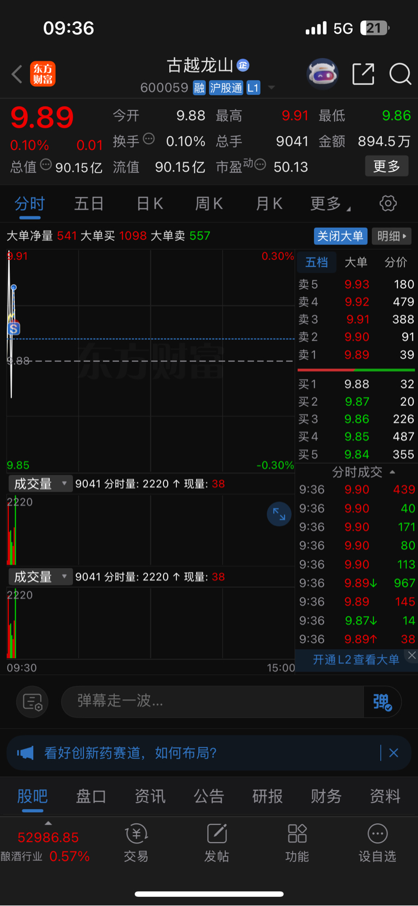Select 分价 price distribution tab
Image resolution: width=418 pixels, height=906 pixels.
coord(396,263)
